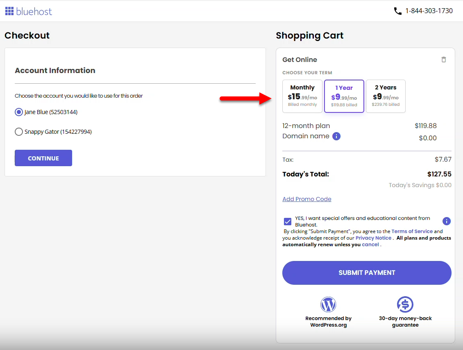Click the WordPress recommended badge icon
Image resolution: width=463 pixels, height=350 pixels.
coord(328,304)
